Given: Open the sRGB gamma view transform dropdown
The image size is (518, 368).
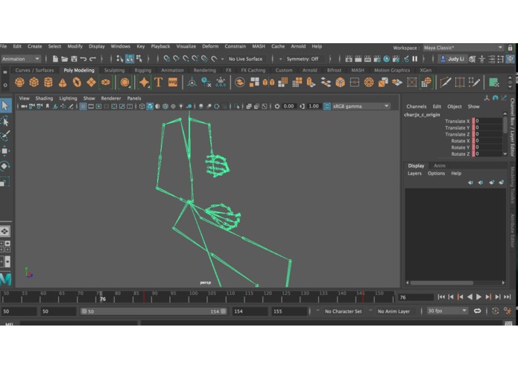Looking at the screenshot, I should [361, 107].
